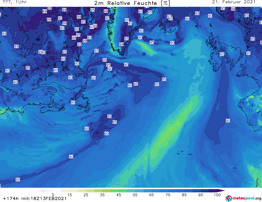
Task: Click the '65' label under color scale
Action: (x=152, y=195)
